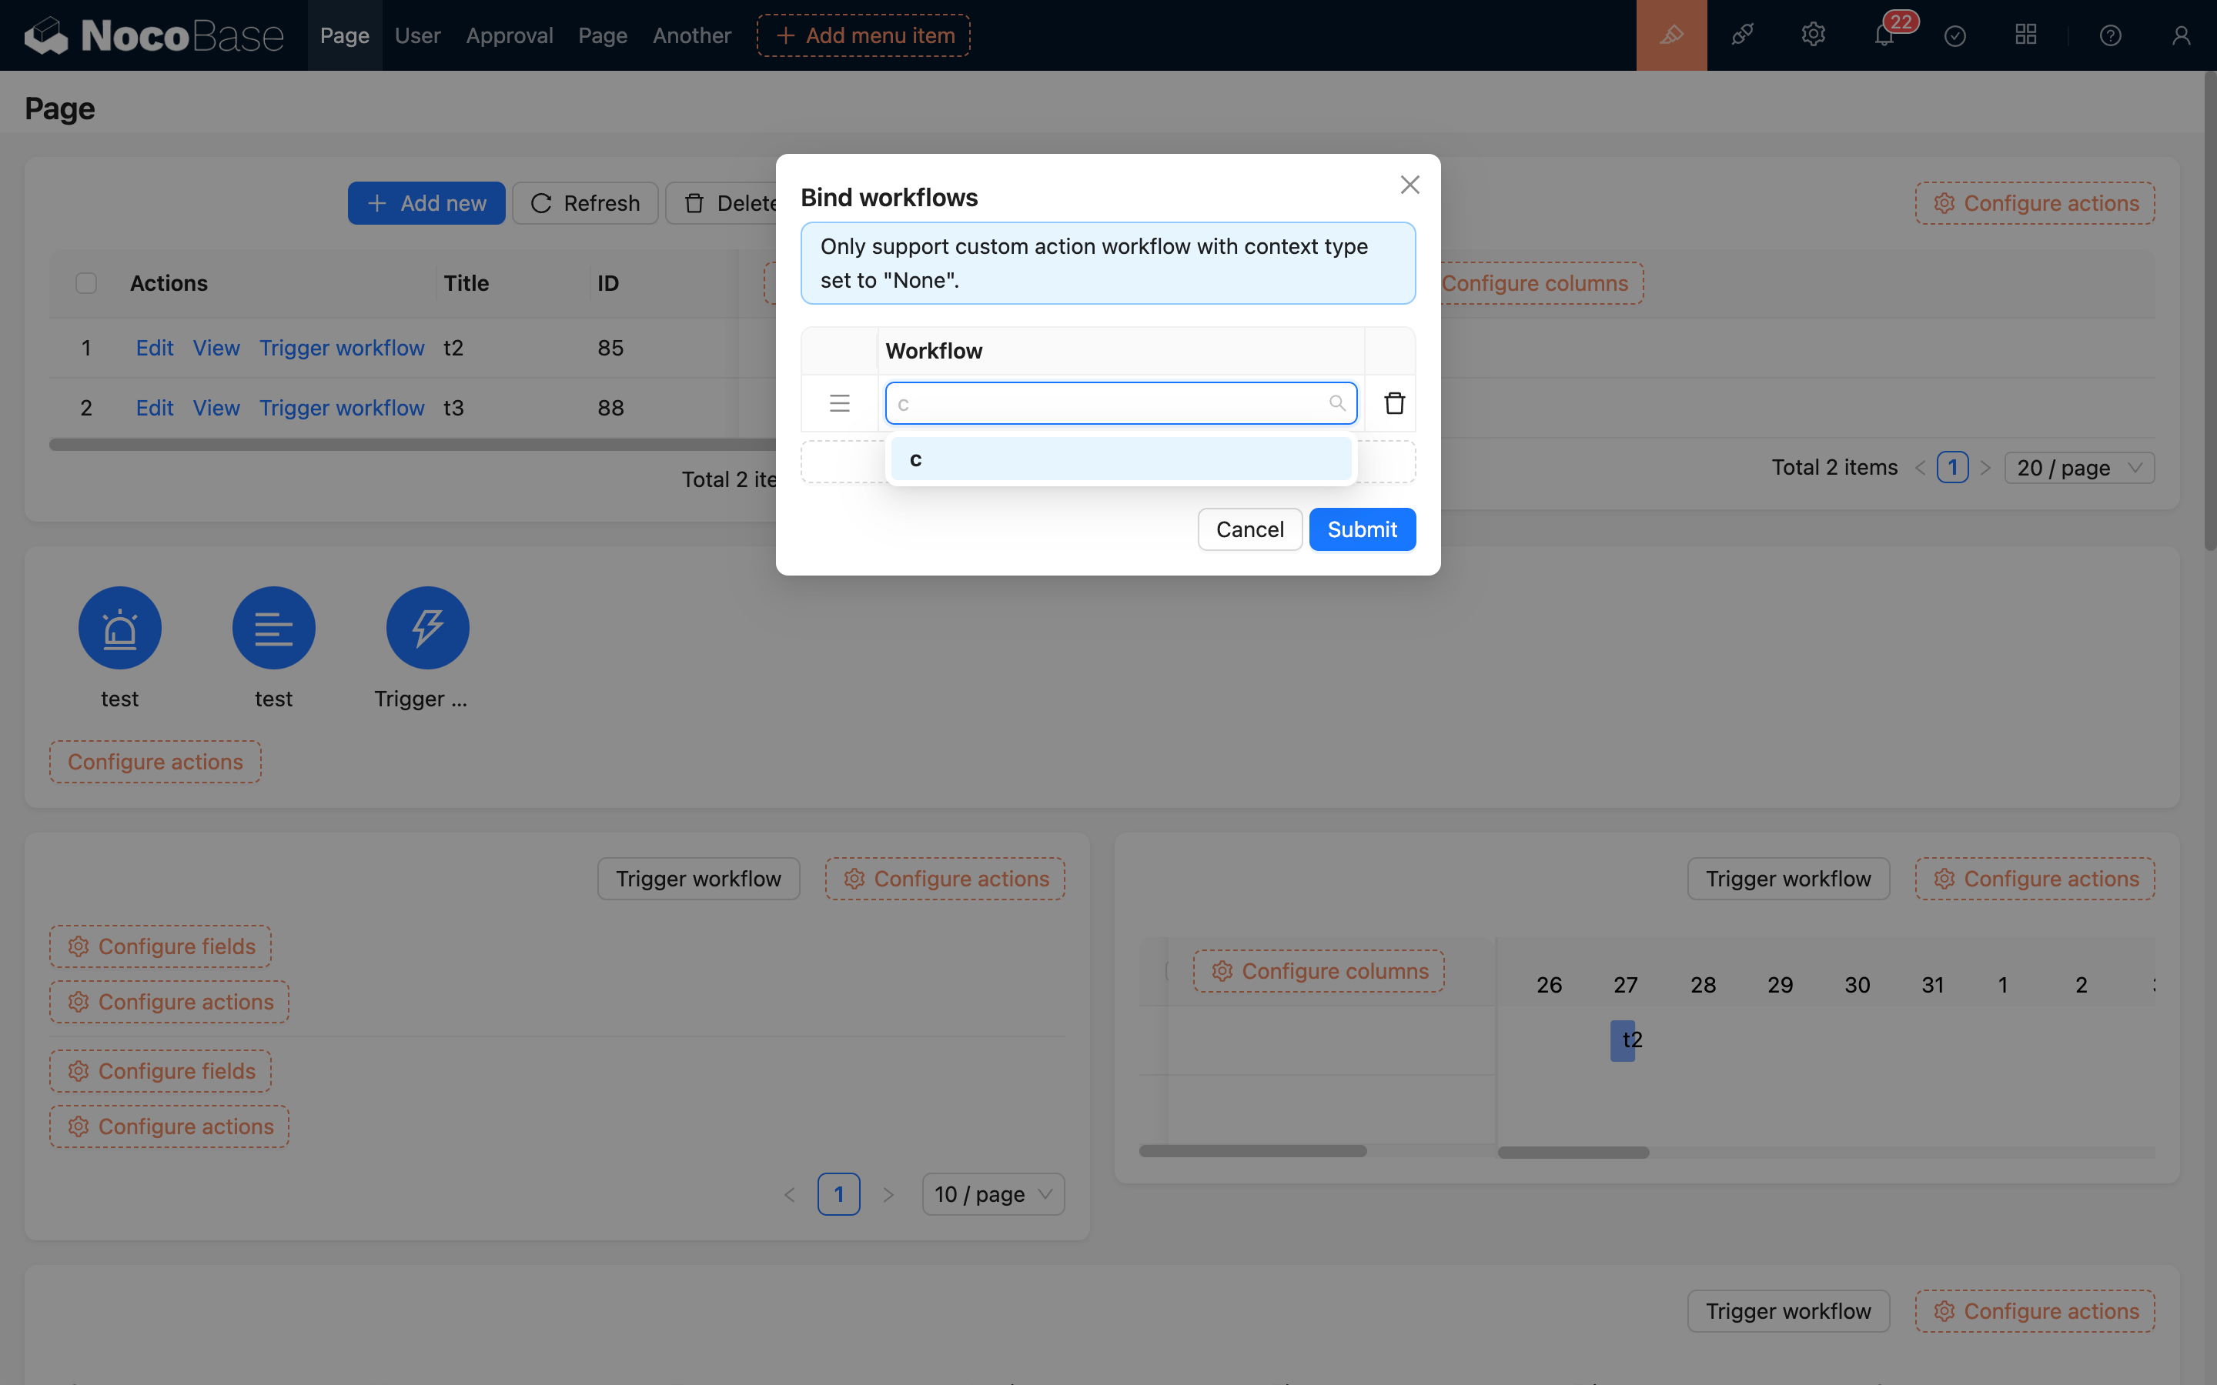Open the Help question mark icon
Image resolution: width=2217 pixels, height=1385 pixels.
pos(2111,35)
